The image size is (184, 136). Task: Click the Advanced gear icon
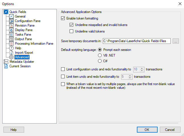11,57
